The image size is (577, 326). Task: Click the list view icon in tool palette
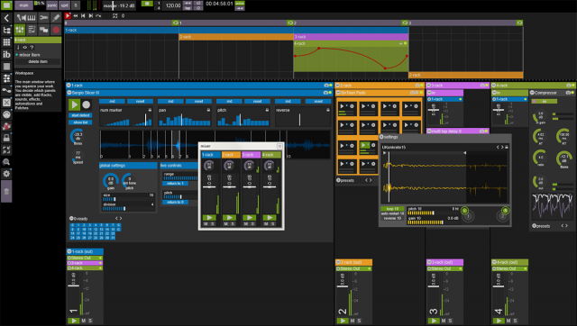(x=32, y=30)
